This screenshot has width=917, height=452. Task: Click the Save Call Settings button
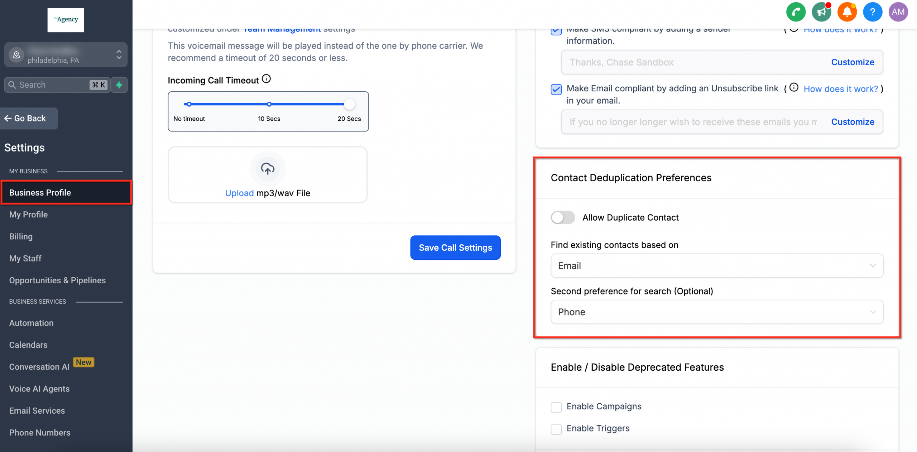click(x=455, y=247)
